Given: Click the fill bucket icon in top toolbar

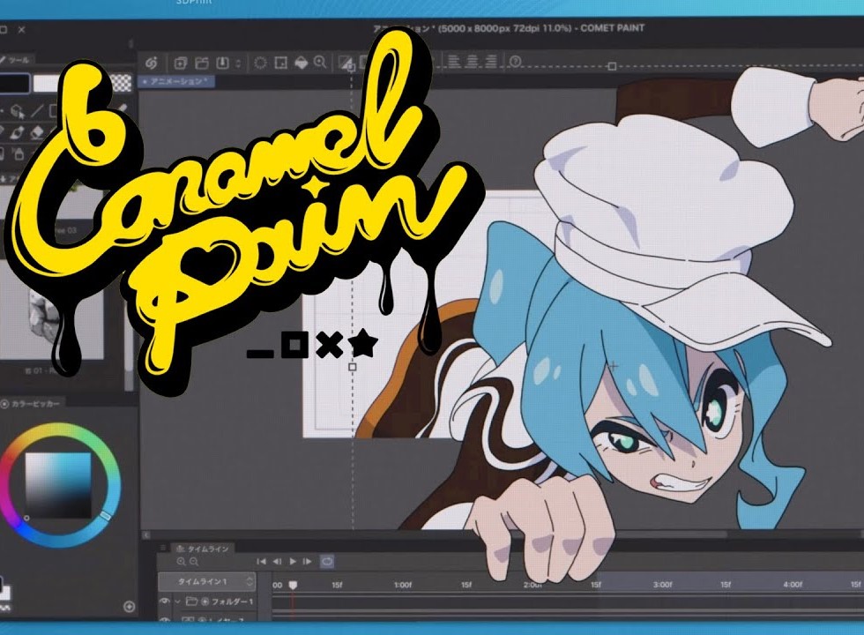Looking at the screenshot, I should (301, 63).
